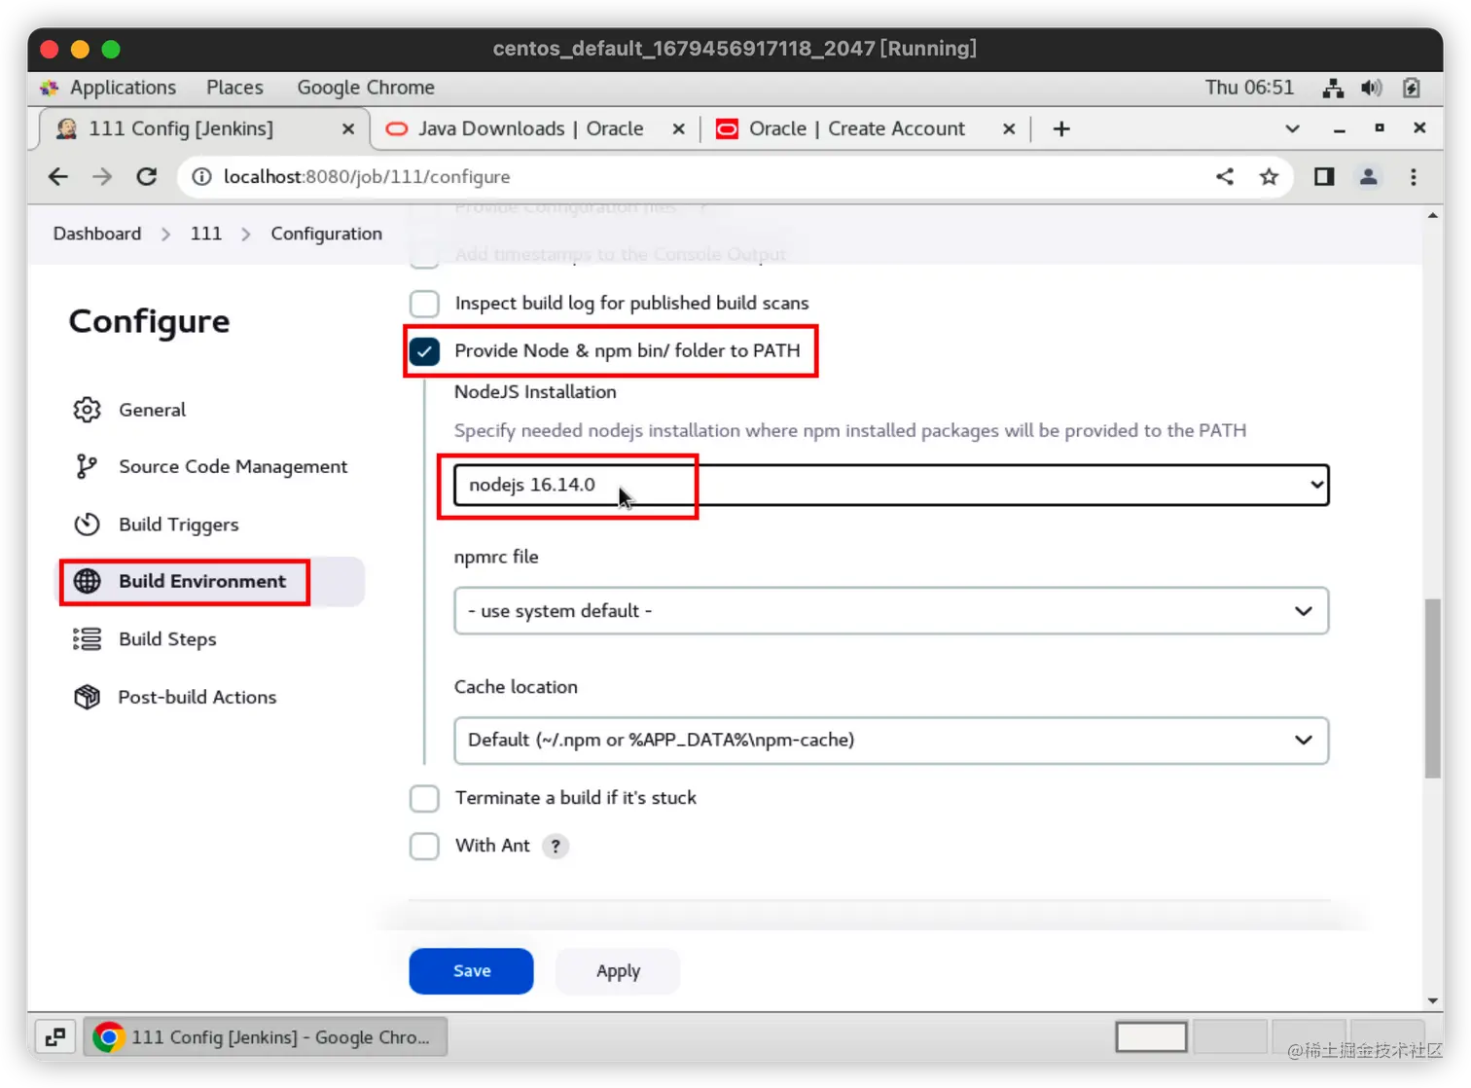Open the npmrc file dropdown
Viewport: 1471px width, 1088px height.
click(891, 611)
